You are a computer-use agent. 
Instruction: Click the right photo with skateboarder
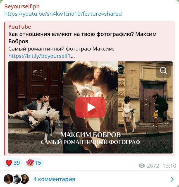pyautogui.click(x=145, y=107)
